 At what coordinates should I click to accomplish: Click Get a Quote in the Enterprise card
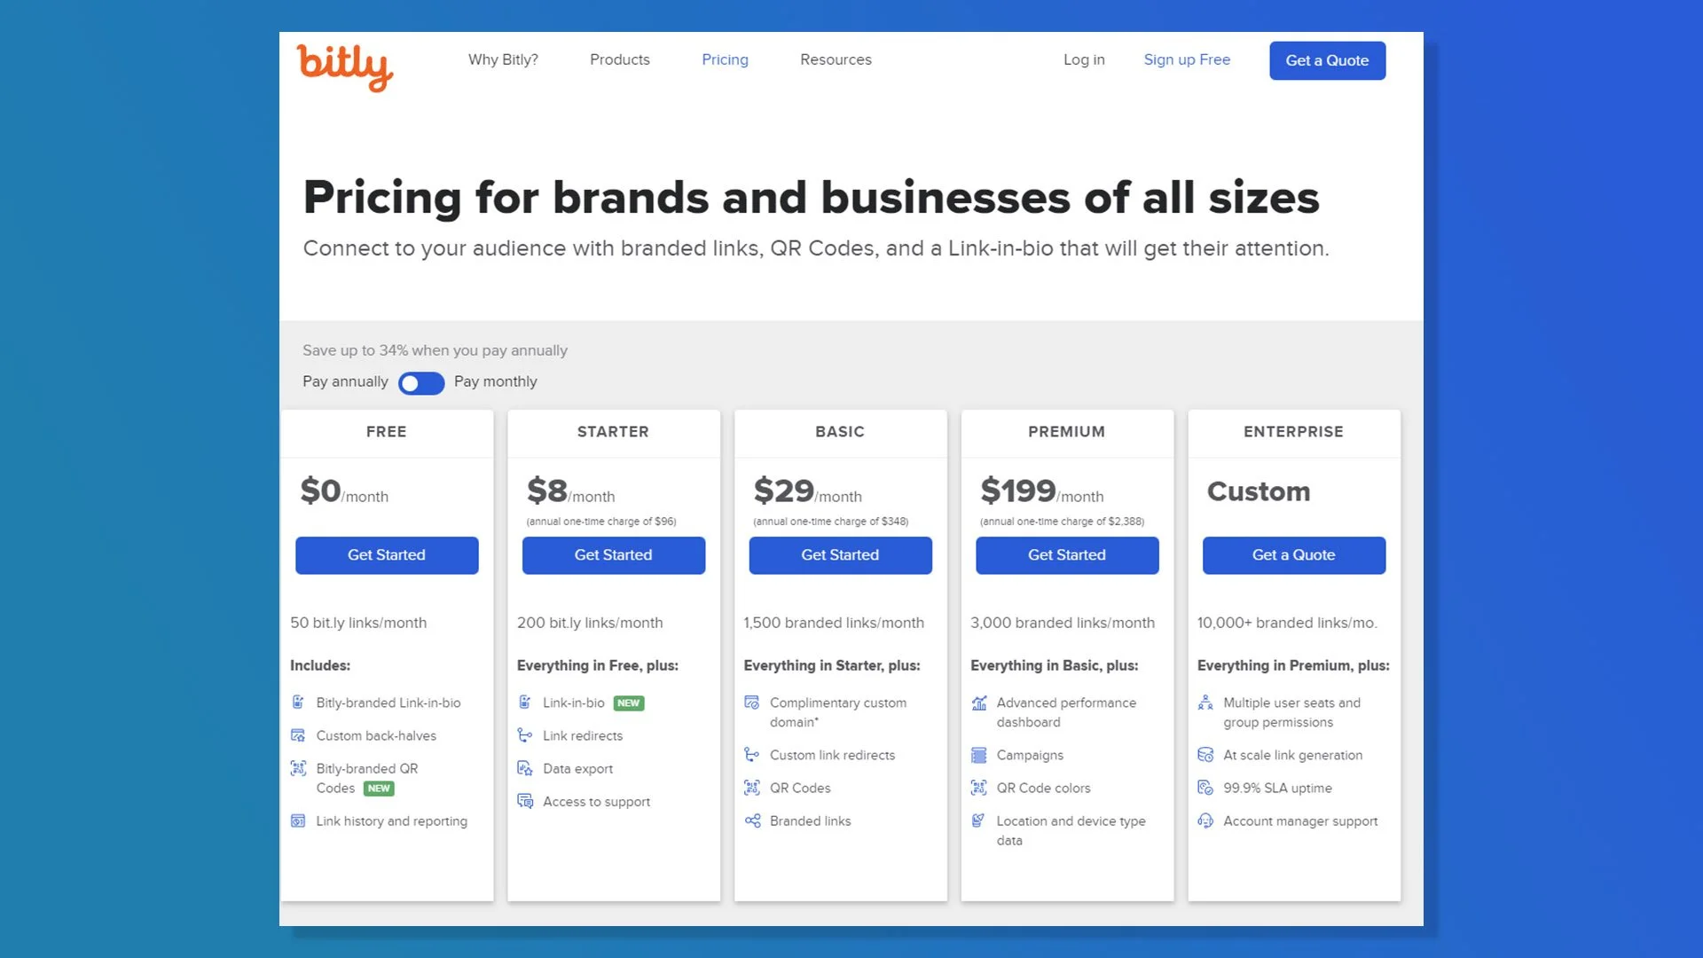point(1293,555)
